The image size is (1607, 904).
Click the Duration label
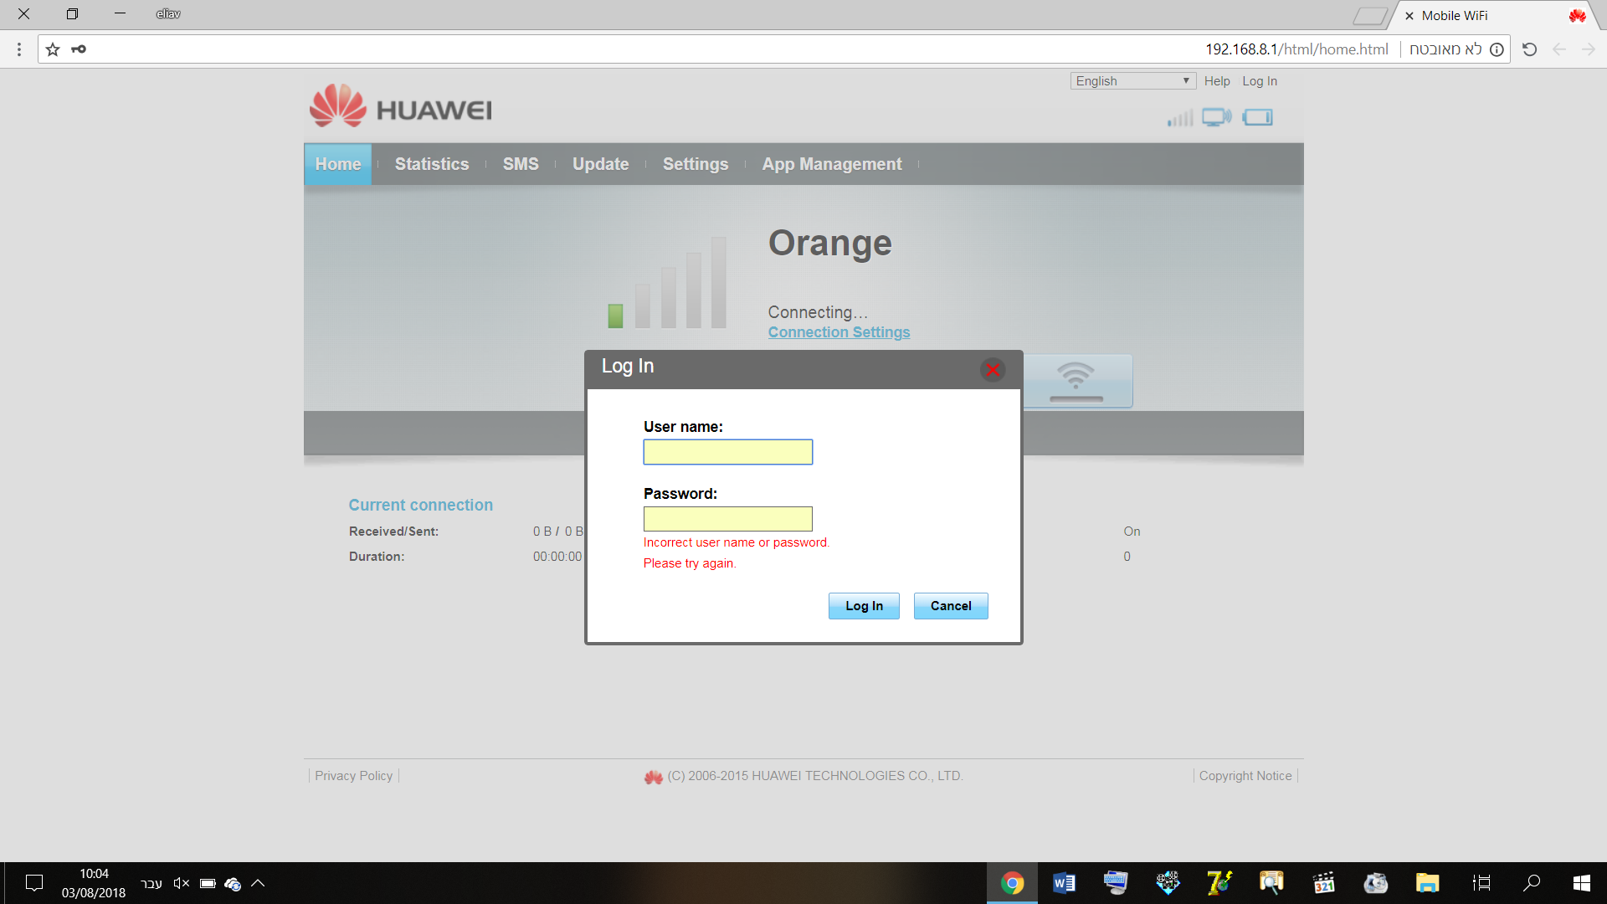[x=377, y=557]
